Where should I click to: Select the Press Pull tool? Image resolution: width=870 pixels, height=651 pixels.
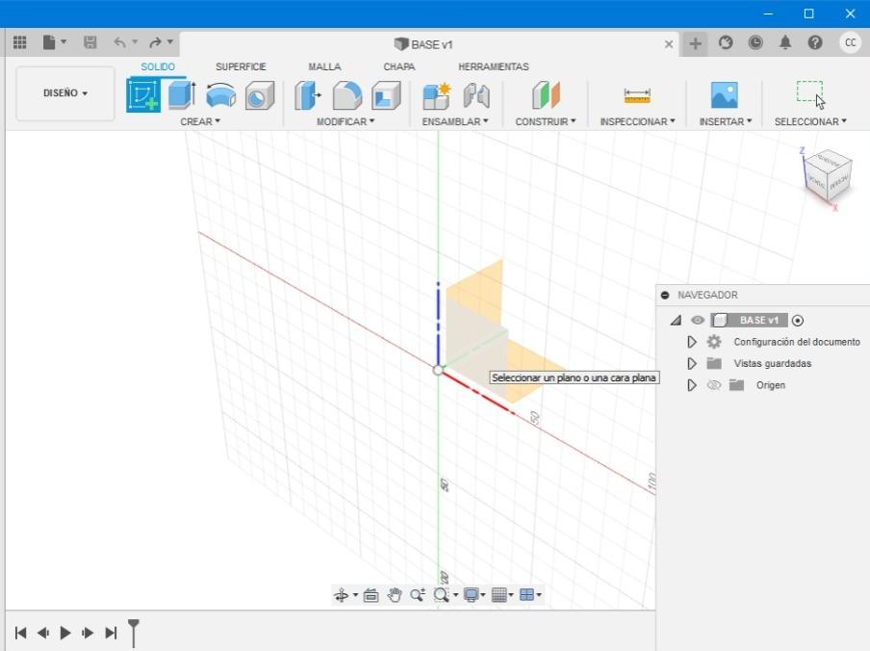(x=308, y=95)
